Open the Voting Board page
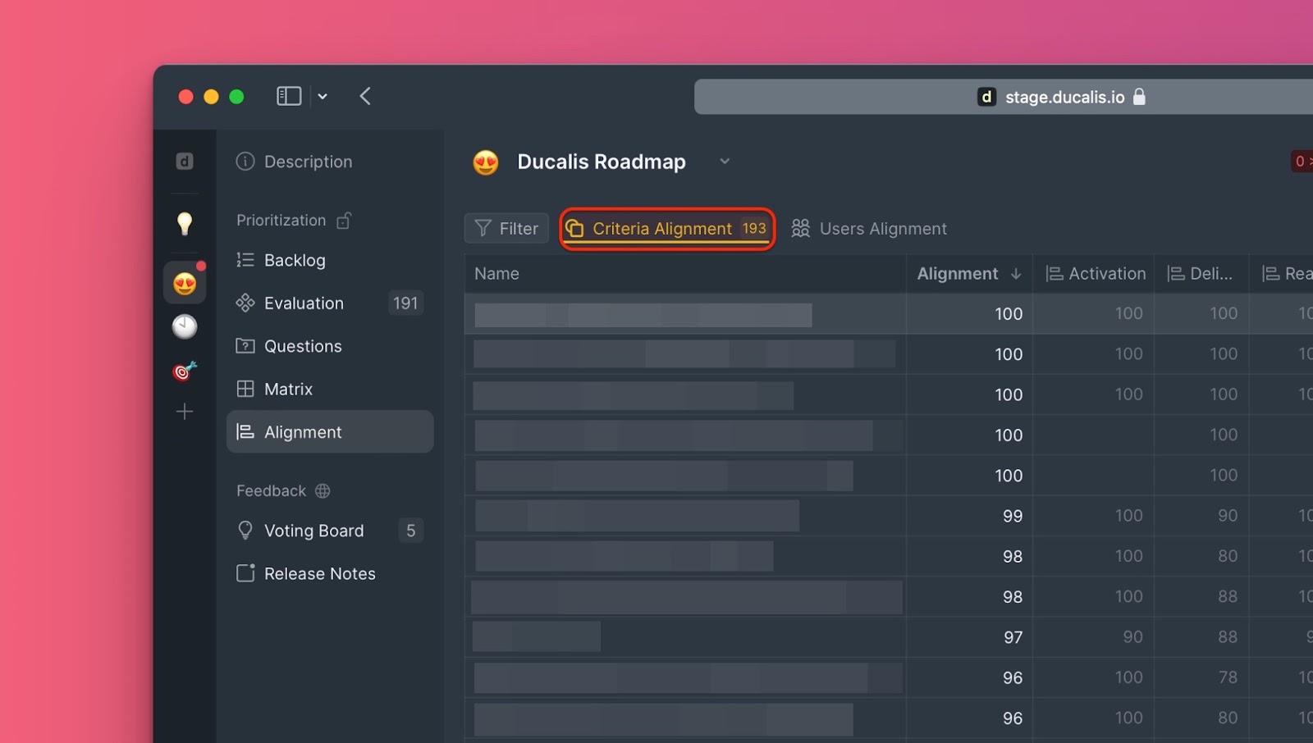Image resolution: width=1313 pixels, height=743 pixels. 314,530
